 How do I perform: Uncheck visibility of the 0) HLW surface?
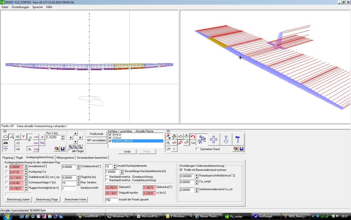(x=110, y=135)
